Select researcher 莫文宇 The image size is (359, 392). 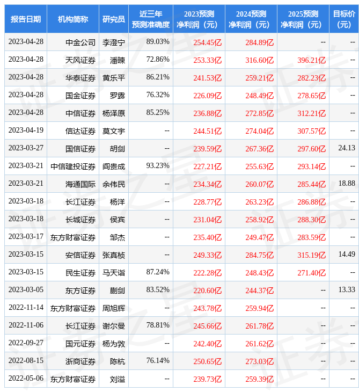[x=114, y=131]
